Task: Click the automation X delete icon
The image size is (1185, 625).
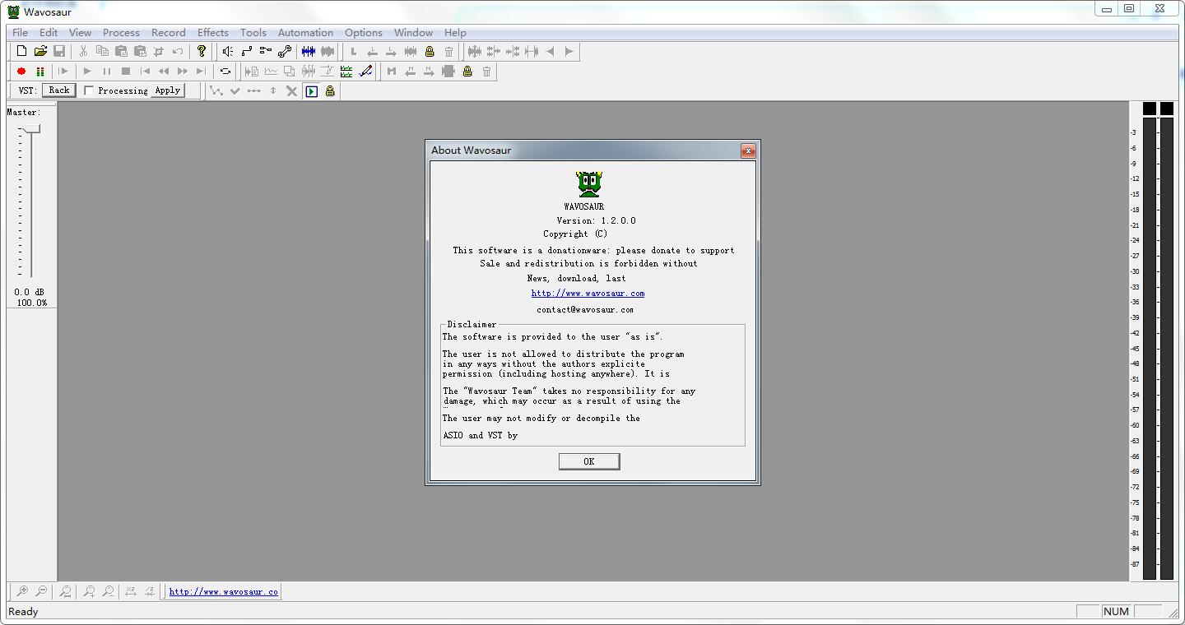Action: pyautogui.click(x=291, y=91)
